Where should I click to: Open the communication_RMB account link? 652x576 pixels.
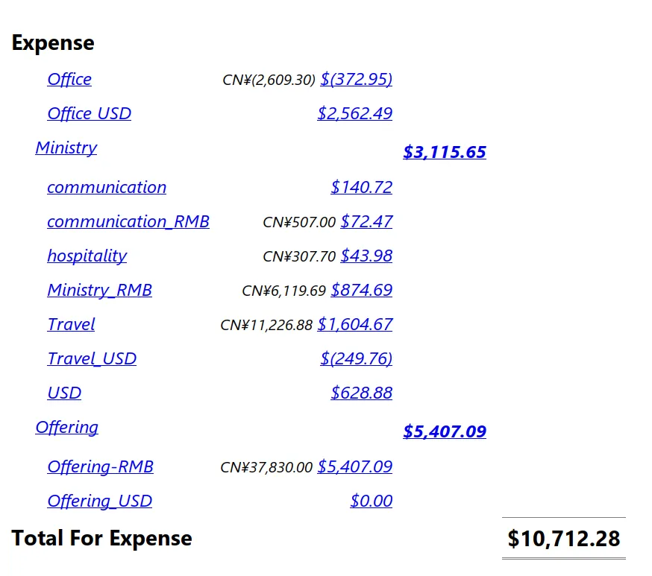[x=128, y=221]
